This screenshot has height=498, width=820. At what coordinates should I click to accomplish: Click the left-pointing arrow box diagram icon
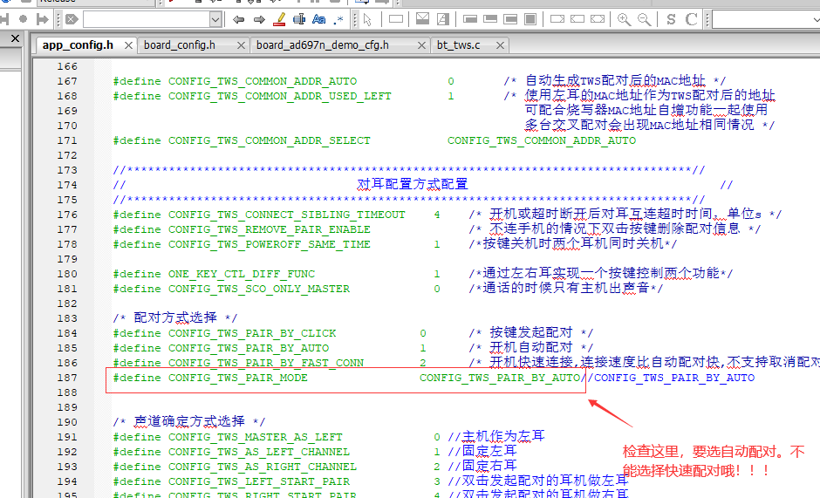click(x=577, y=19)
